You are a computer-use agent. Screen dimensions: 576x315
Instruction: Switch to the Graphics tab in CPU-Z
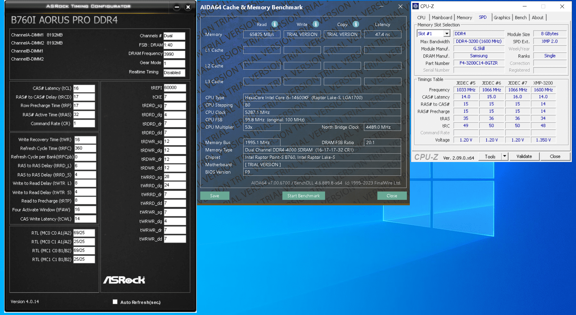pos(502,18)
